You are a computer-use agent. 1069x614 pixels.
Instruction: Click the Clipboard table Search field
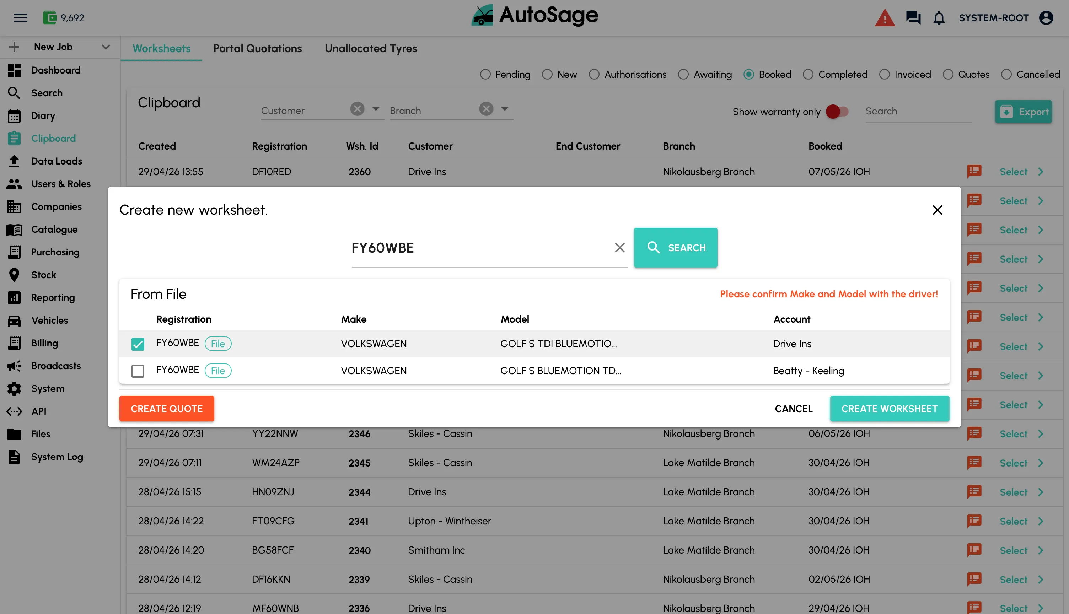(x=919, y=111)
